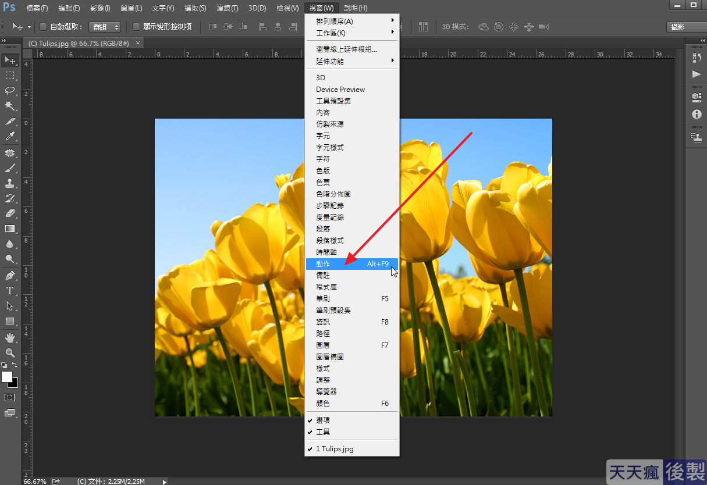This screenshot has height=485, width=707.
Task: Open the status bar info arrow menu
Action: 165,481
